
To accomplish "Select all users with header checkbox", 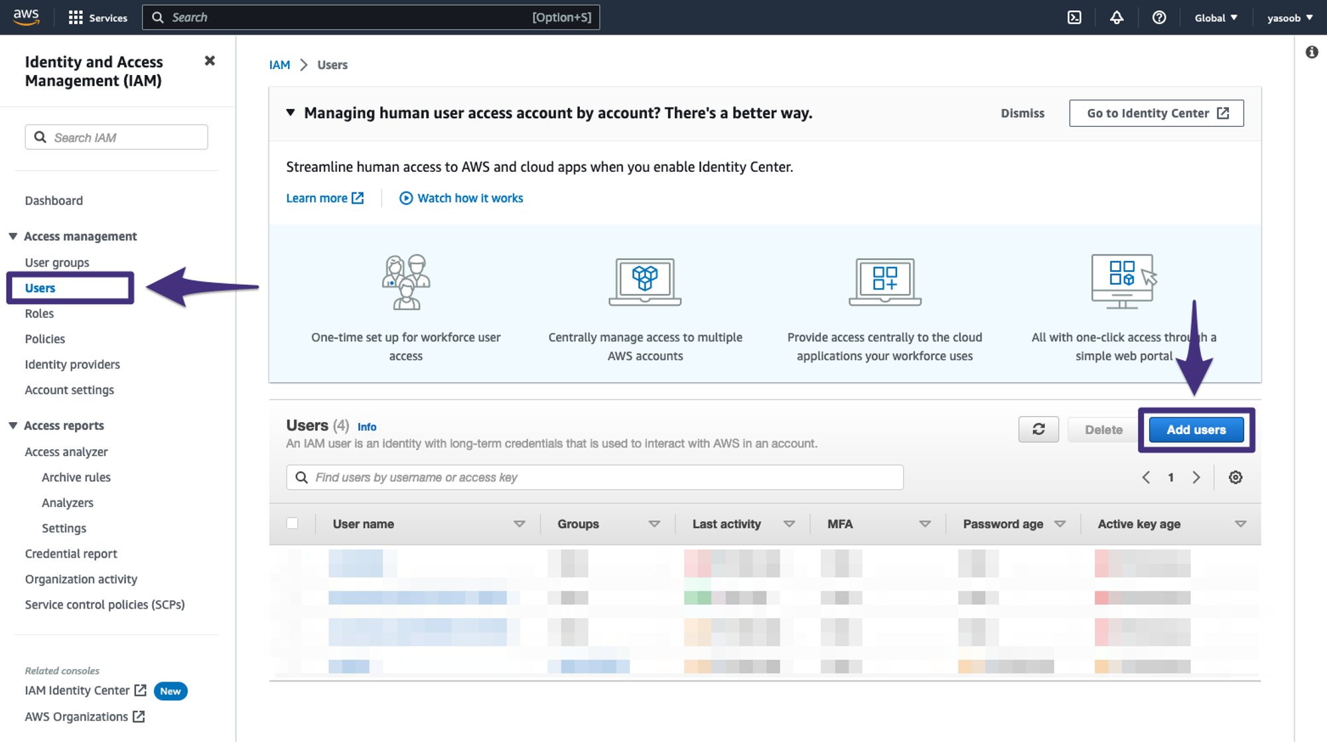I will coord(292,523).
